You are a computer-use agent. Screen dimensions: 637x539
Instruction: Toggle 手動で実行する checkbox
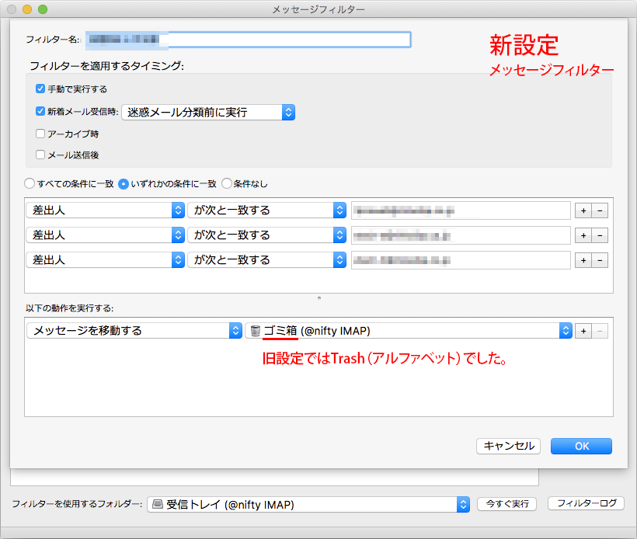tap(40, 89)
